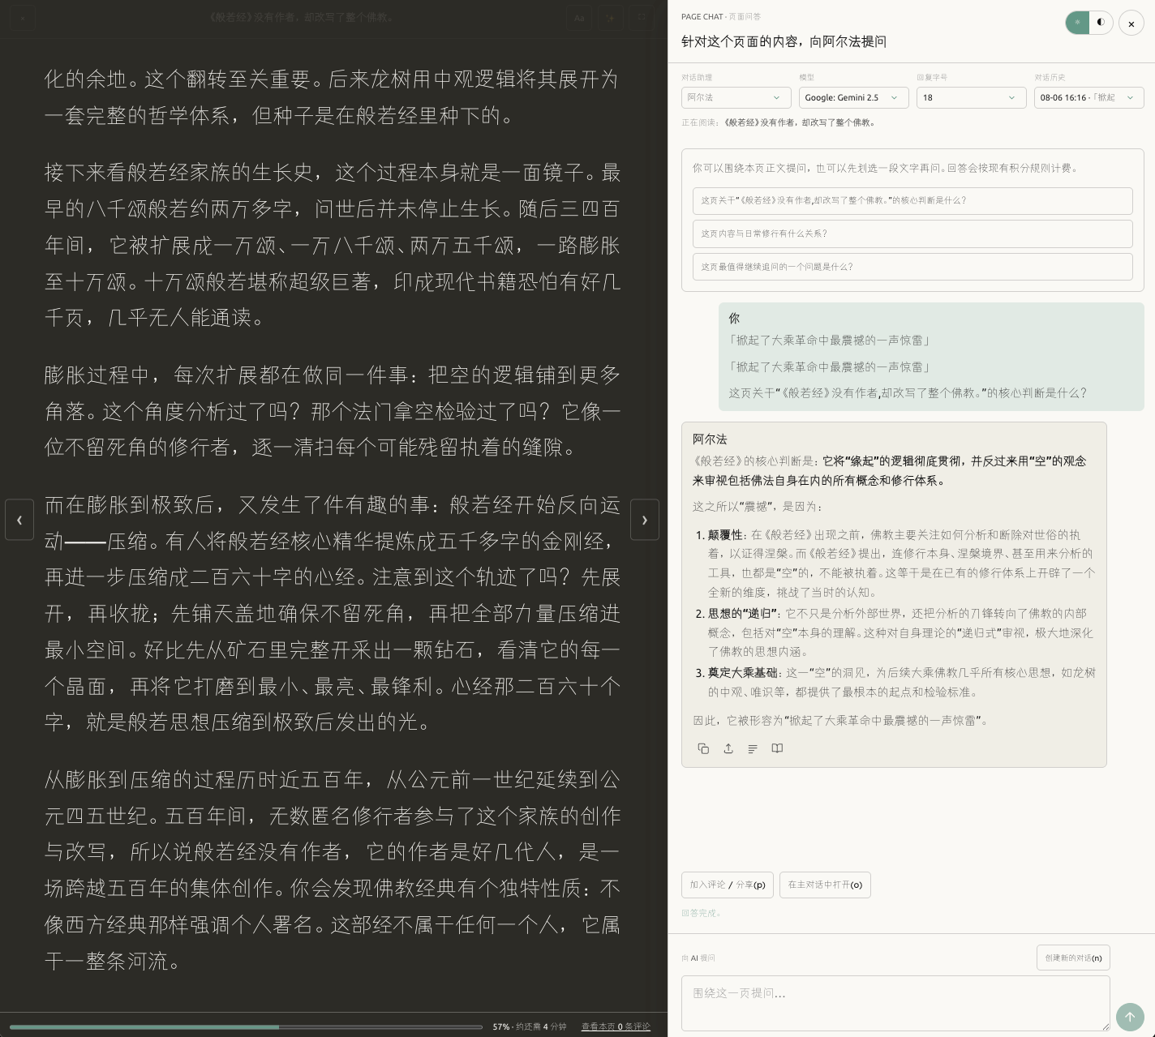Click the hint text starting 你可以围绕本页正文提问

[884, 168]
